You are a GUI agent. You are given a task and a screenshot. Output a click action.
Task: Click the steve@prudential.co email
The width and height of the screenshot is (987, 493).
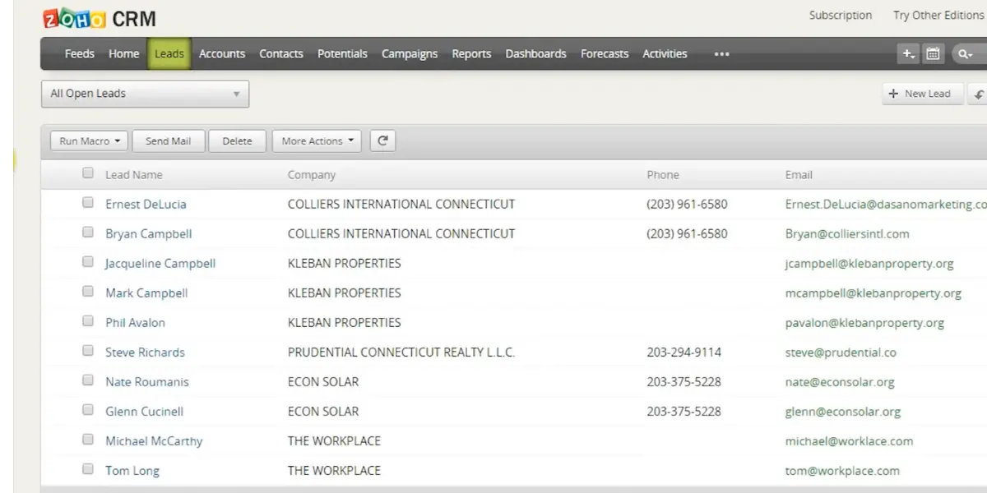tap(841, 352)
